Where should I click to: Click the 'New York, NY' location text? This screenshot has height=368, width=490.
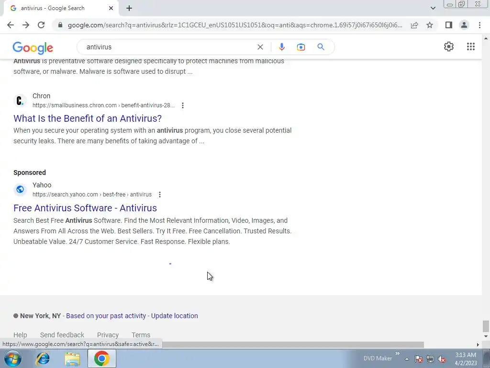click(x=40, y=316)
